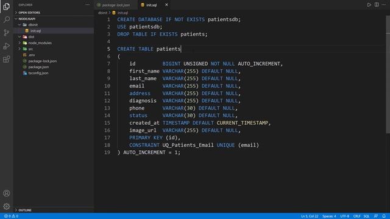Split the editor to the right
Screen dimensions: 390x219
point(377,5)
